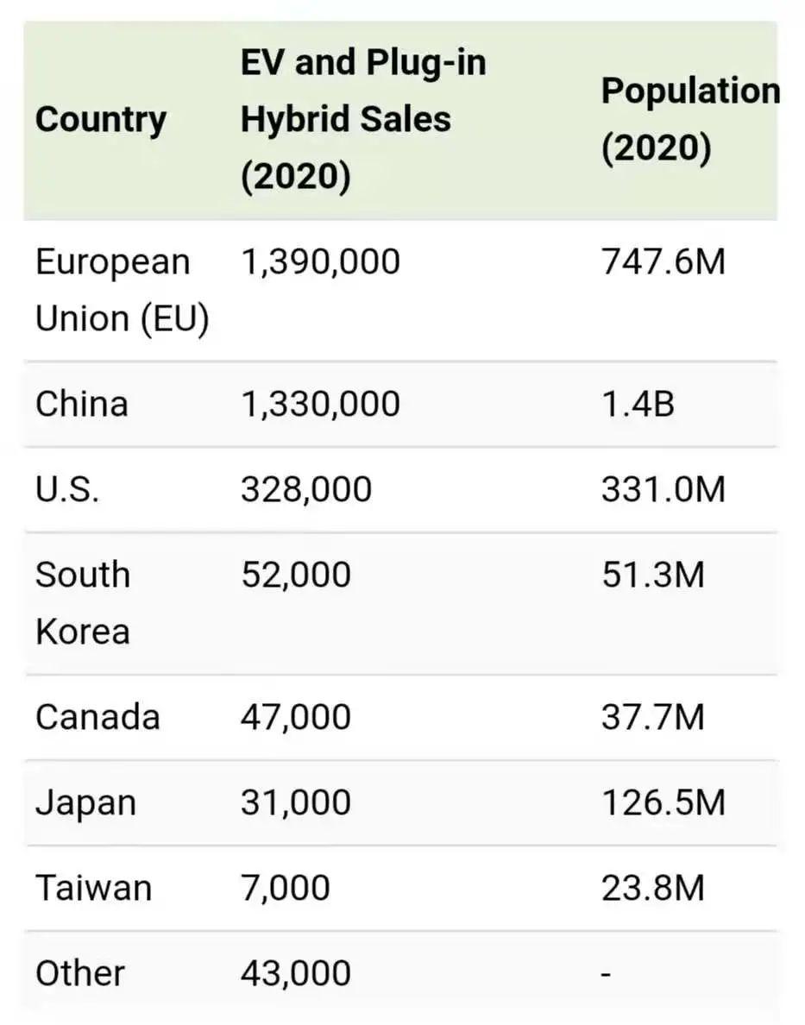The height and width of the screenshot is (1025, 805).
Task: Click the 747.6M population value
Action: (663, 261)
